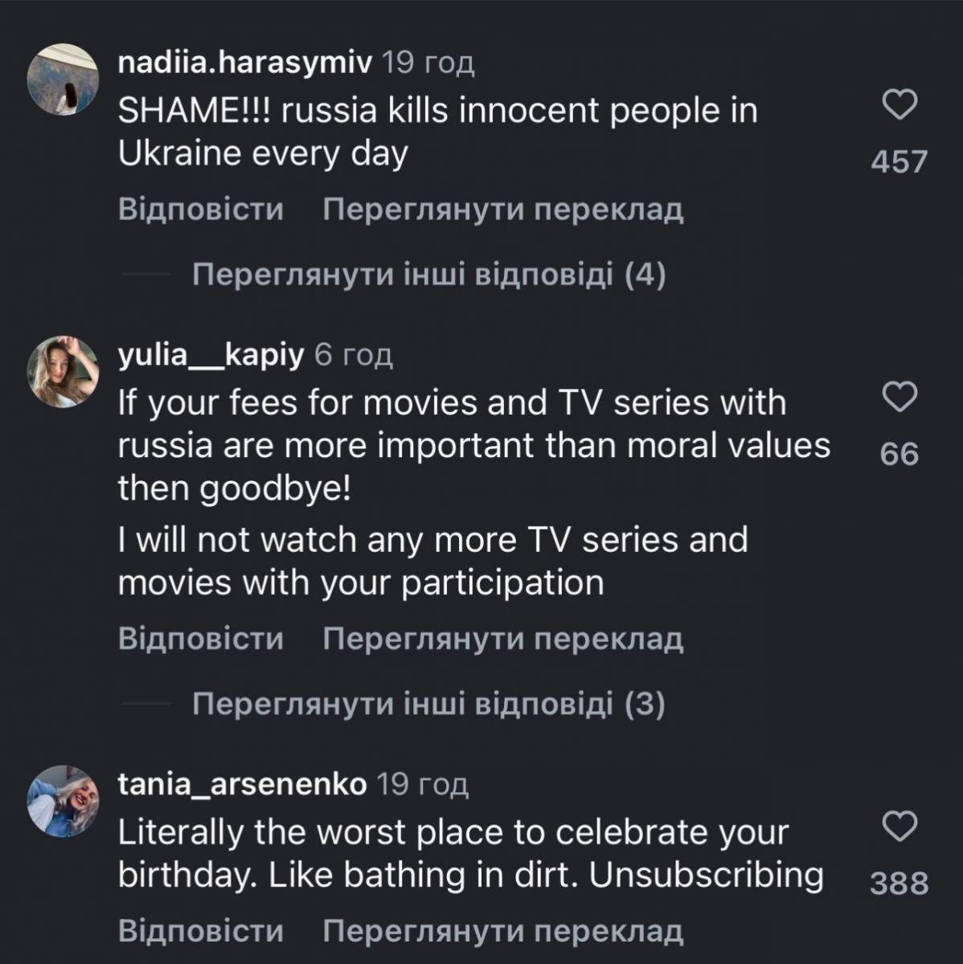The width and height of the screenshot is (963, 964).
Task: Open tania_arsenenko's profile avatar
Action: pos(63,801)
